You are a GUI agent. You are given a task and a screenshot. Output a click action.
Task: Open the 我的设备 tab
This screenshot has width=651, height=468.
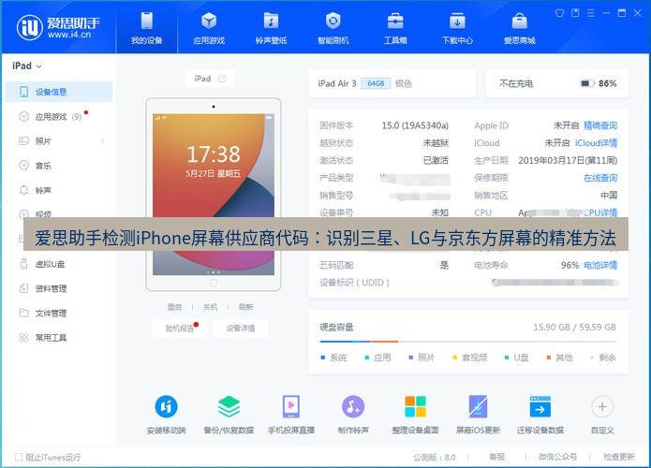point(146,27)
